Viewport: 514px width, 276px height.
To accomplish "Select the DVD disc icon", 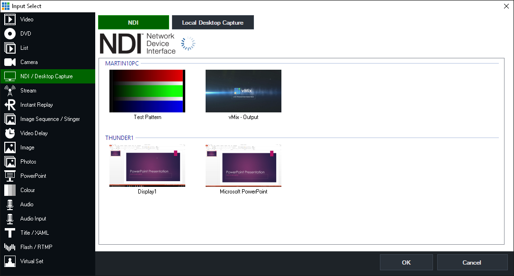I will tap(10, 34).
